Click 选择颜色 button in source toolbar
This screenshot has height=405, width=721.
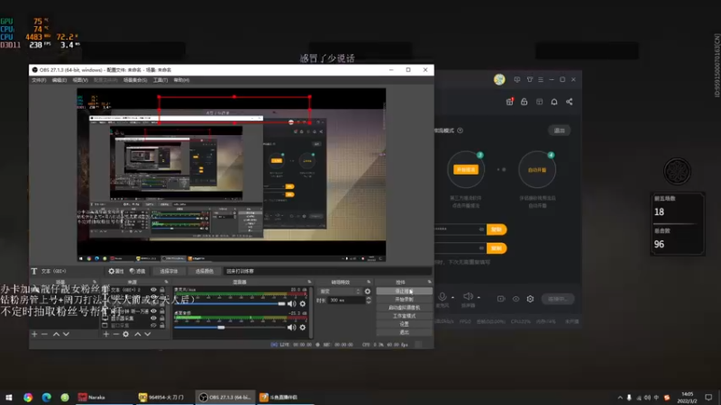[x=205, y=271]
